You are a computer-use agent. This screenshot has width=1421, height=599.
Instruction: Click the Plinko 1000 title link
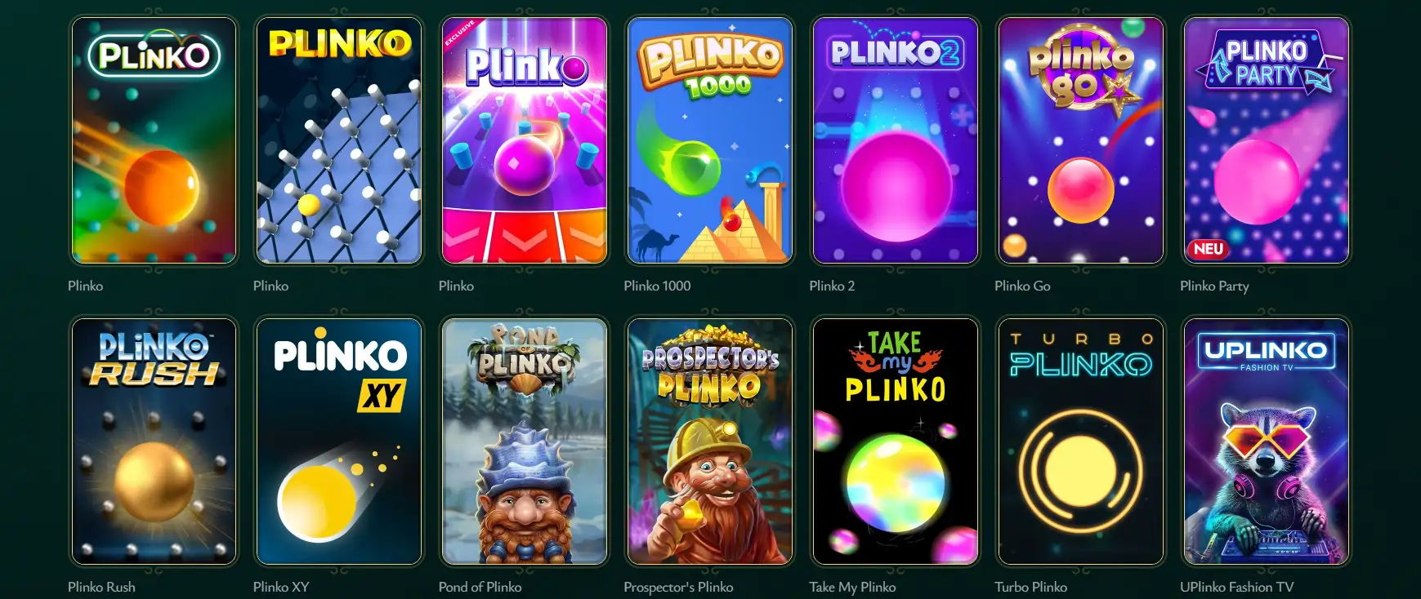(x=657, y=286)
